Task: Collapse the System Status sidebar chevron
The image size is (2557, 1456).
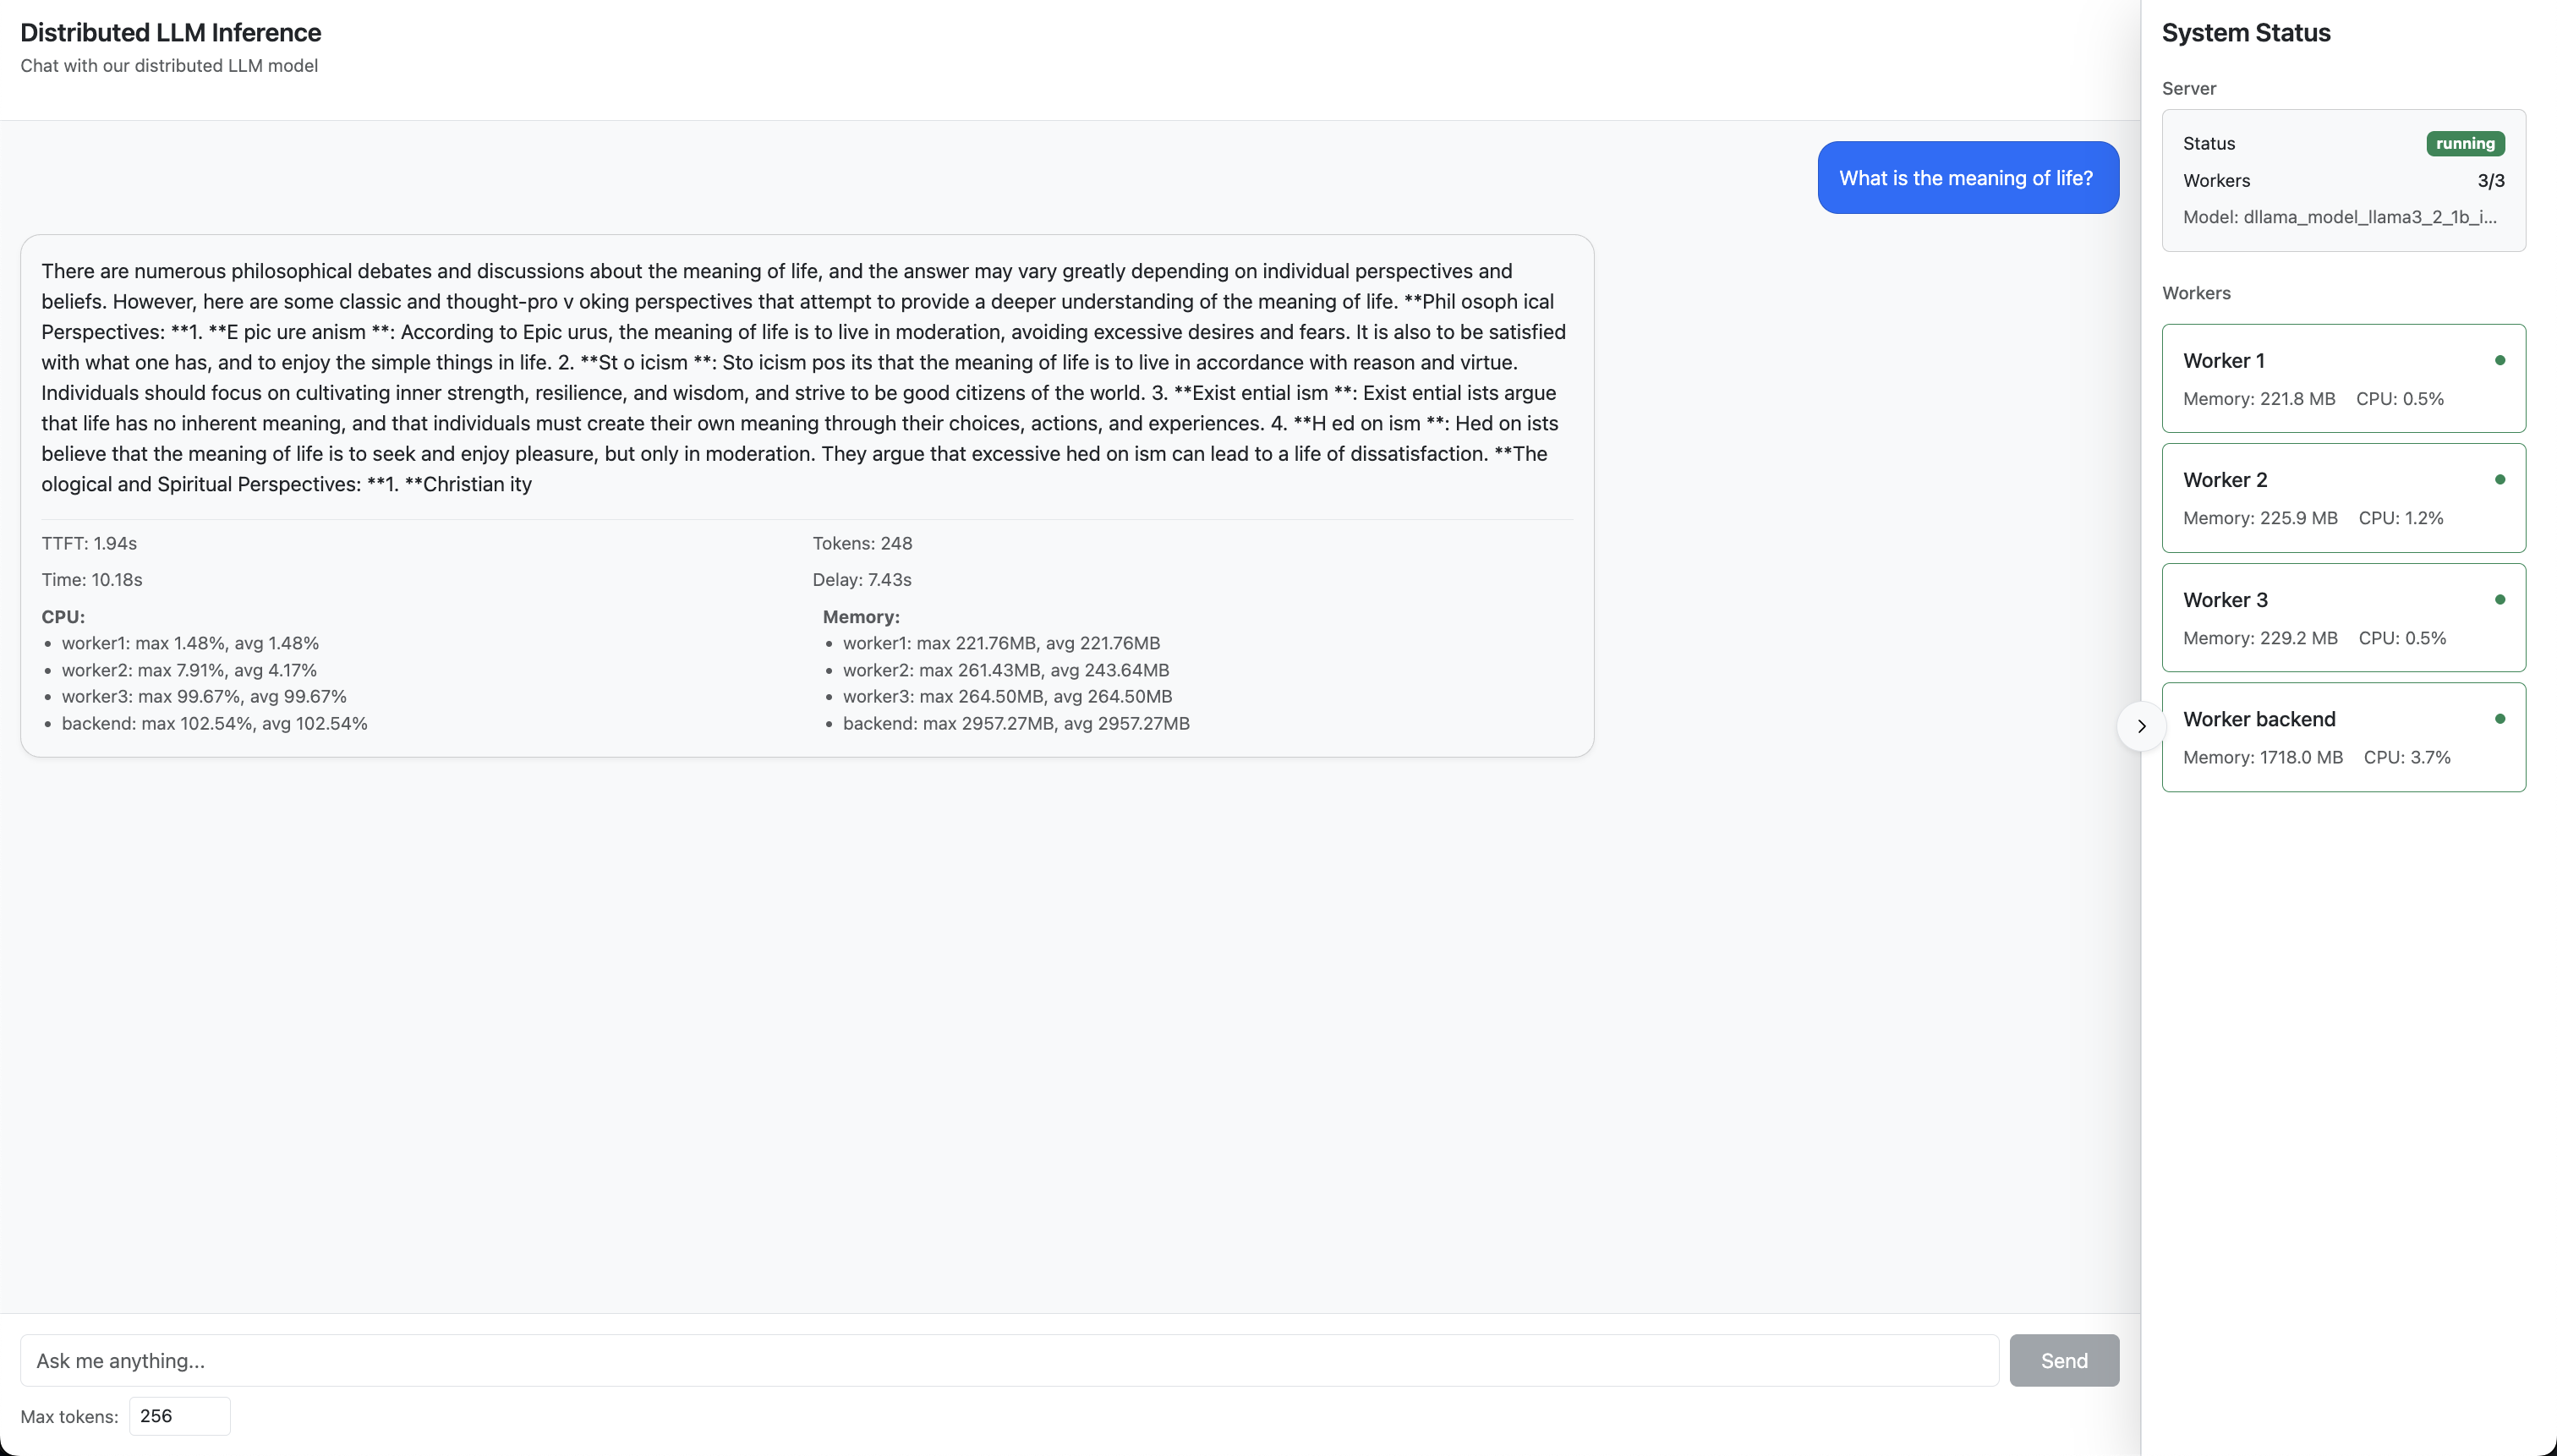Action: (x=2141, y=726)
